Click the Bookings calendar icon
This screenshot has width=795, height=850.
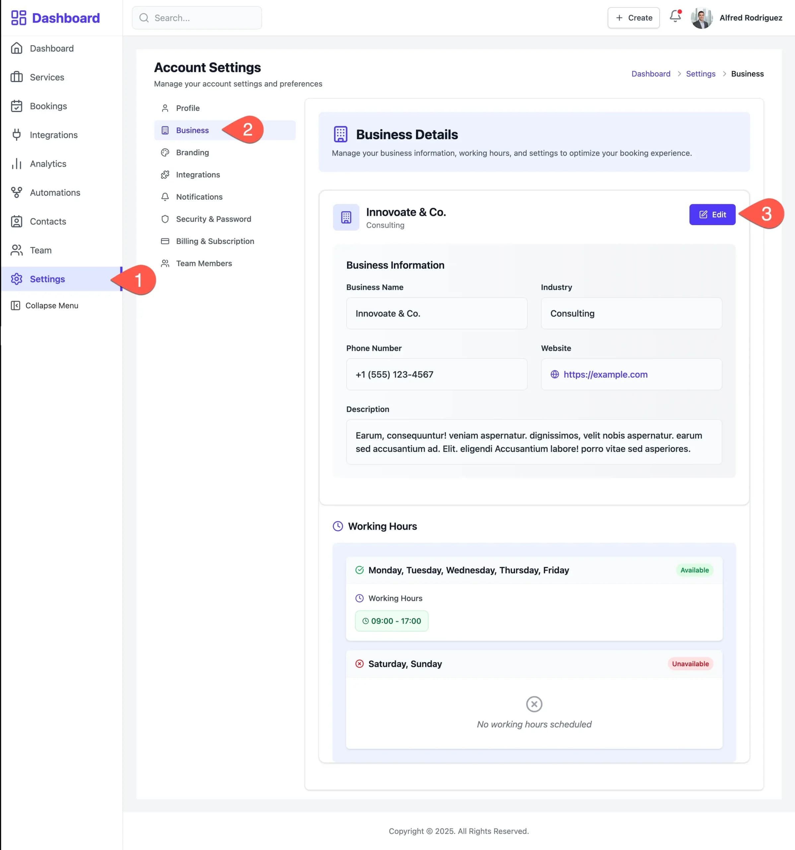click(17, 106)
